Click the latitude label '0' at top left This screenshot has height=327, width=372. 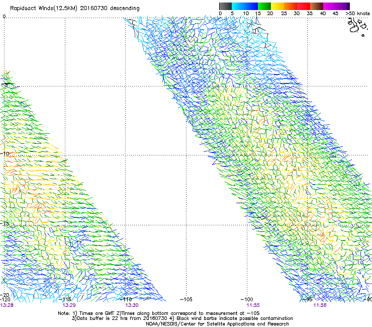tap(4, 17)
